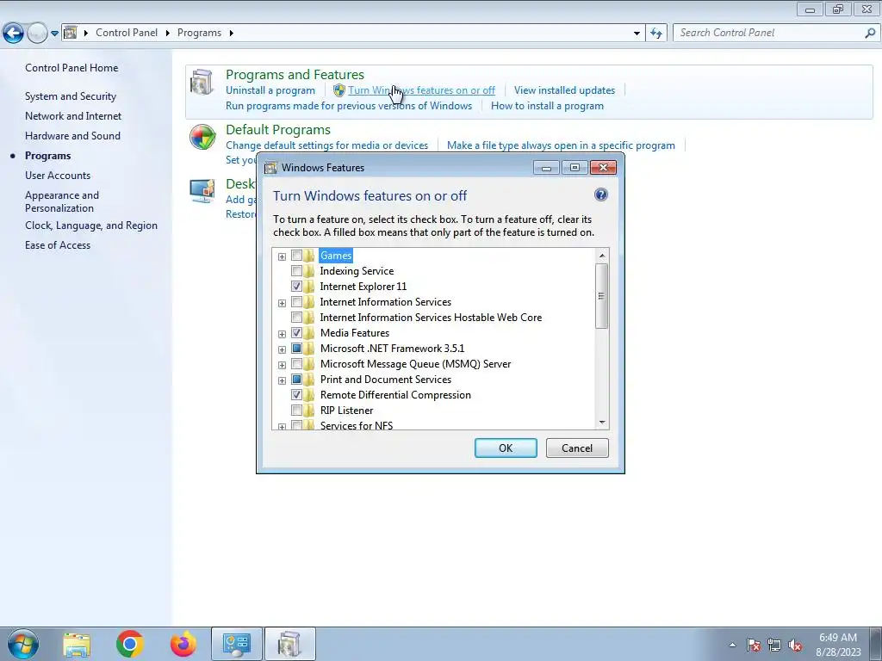The height and width of the screenshot is (661, 882).
Task: Open How to install a program link
Action: point(547,106)
